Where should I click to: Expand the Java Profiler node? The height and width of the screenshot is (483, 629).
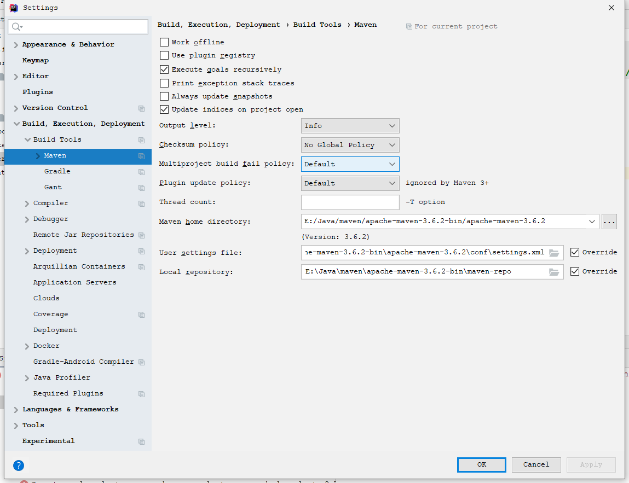(27, 378)
